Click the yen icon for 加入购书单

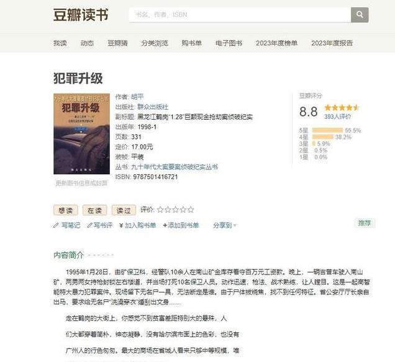coord(121,226)
